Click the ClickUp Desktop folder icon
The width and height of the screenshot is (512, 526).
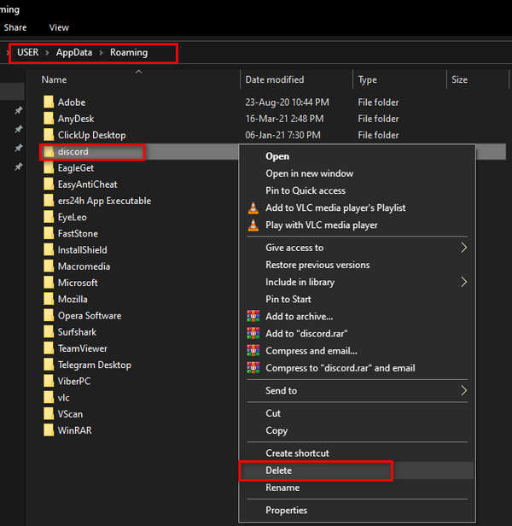point(49,135)
